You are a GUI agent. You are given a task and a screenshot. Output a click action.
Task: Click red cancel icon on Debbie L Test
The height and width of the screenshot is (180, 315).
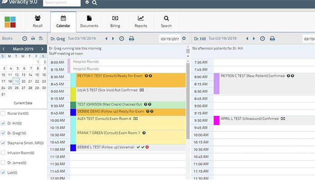[x=147, y=147]
